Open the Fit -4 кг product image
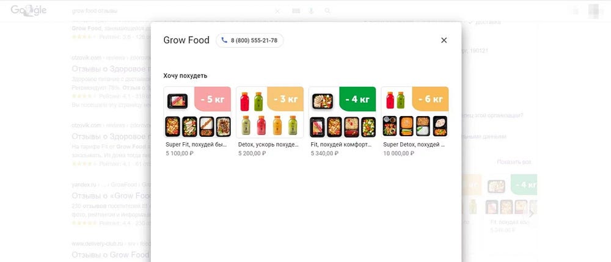This screenshot has width=611, height=262. pos(342,112)
